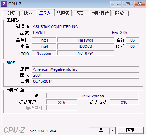Minimize the CPU-Z window

(x=115, y=4)
